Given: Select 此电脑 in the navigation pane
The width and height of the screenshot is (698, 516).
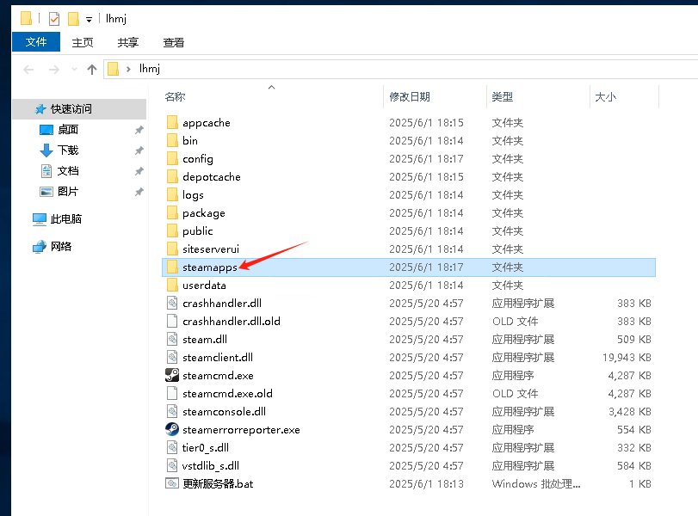Looking at the screenshot, I should [x=66, y=218].
